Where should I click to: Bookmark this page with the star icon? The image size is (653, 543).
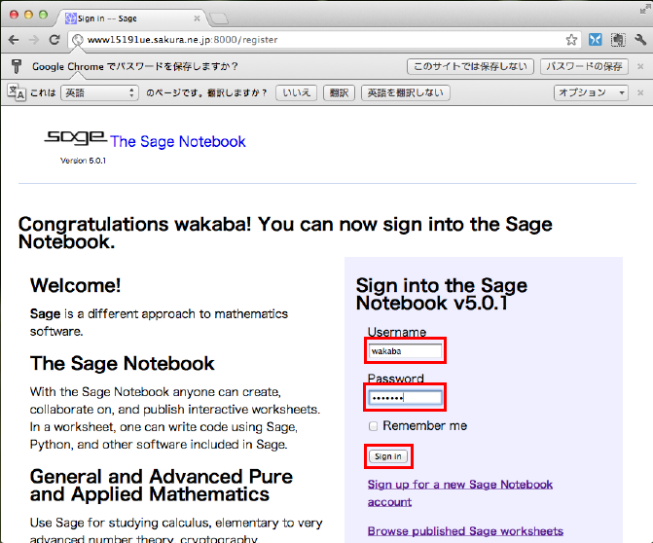point(572,40)
